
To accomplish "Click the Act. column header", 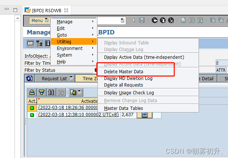I will pos(32,101).
